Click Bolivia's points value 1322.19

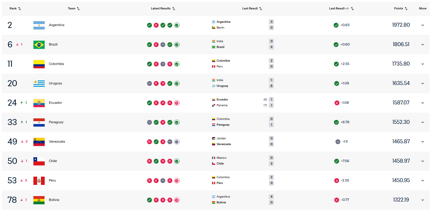coord(401,200)
